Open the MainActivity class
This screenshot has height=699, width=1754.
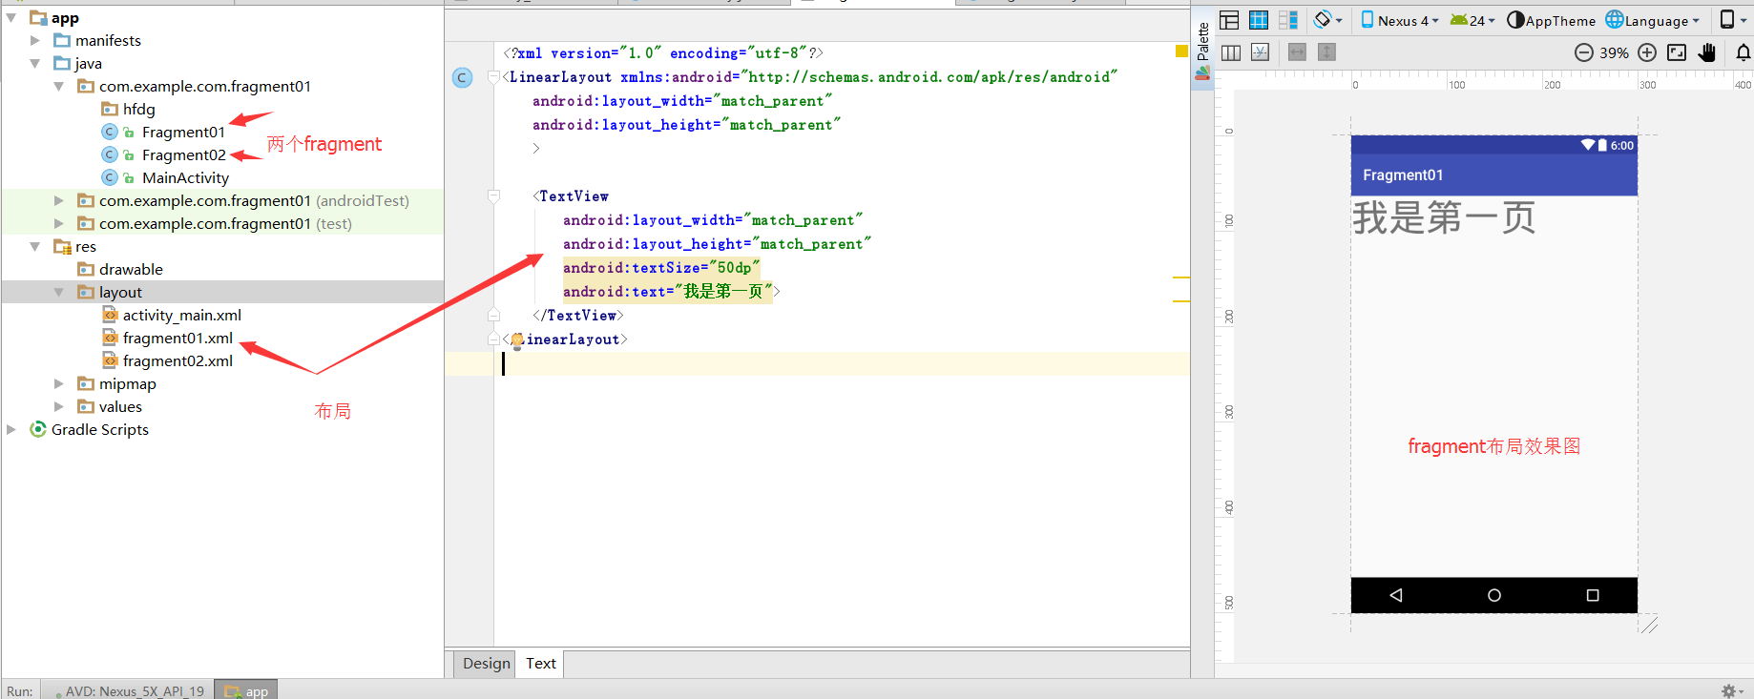pyautogui.click(x=165, y=177)
